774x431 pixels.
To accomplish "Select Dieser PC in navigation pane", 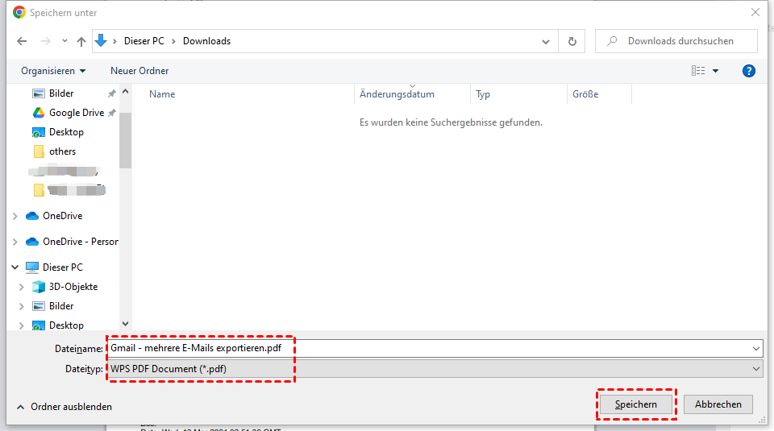I will (x=63, y=267).
